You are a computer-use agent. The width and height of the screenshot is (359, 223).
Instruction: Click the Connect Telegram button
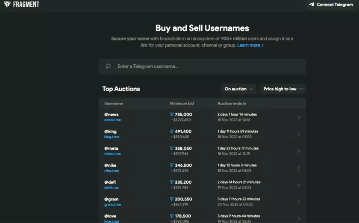[331, 5]
